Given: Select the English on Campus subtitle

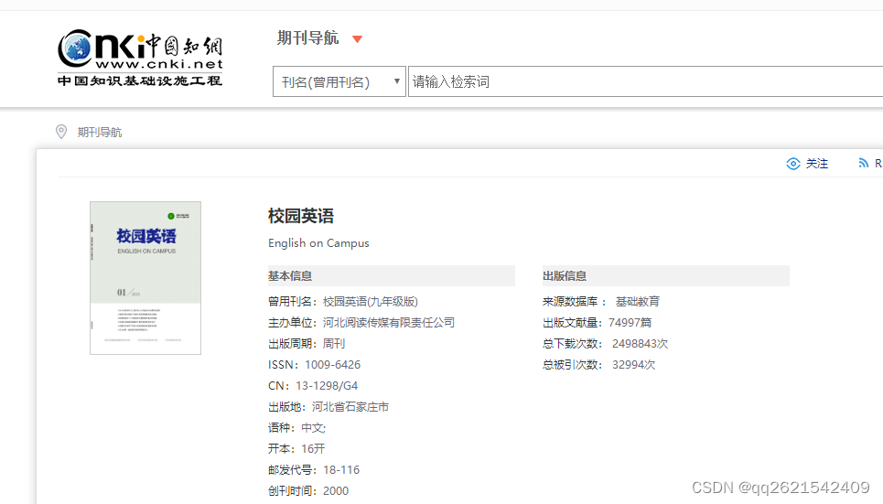Looking at the screenshot, I should point(318,243).
